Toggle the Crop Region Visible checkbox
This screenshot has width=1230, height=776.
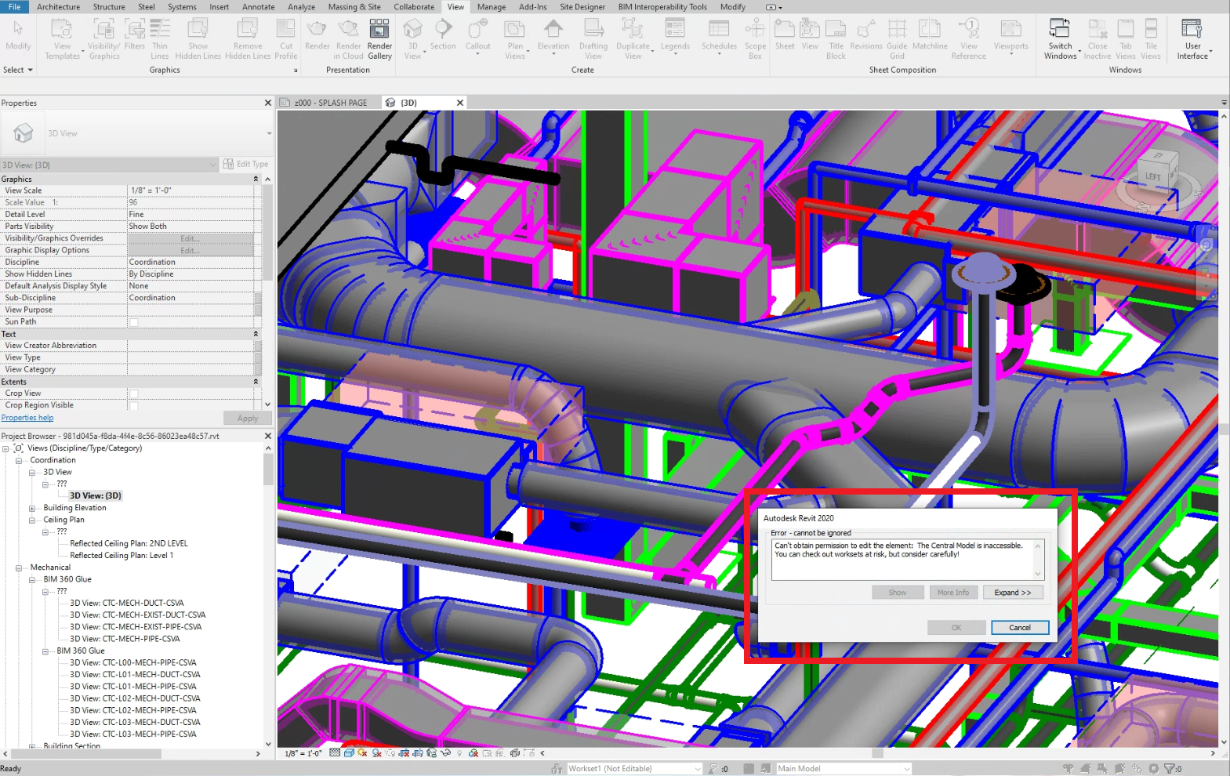(134, 405)
